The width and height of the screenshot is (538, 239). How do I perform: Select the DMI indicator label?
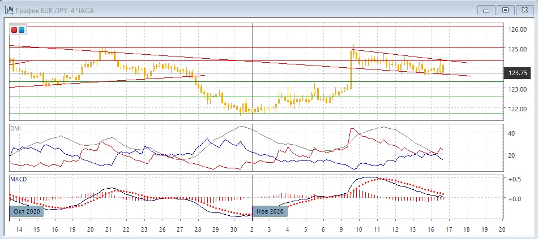pos(16,128)
